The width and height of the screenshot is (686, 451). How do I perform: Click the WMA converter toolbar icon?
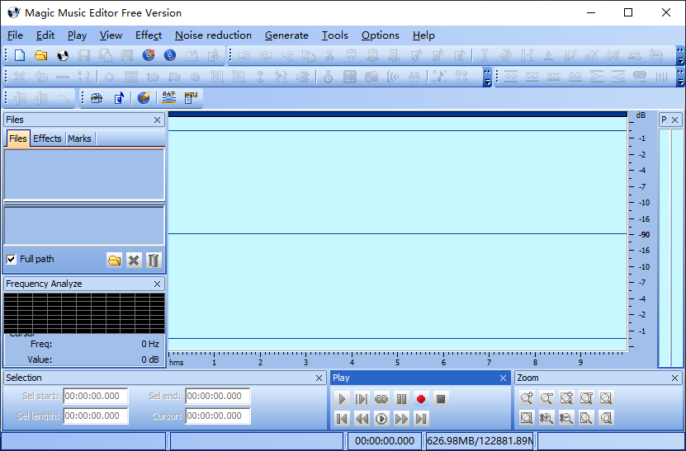pyautogui.click(x=191, y=97)
